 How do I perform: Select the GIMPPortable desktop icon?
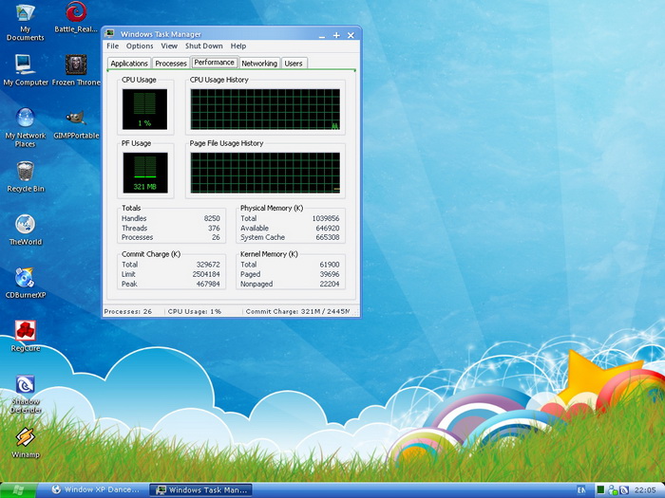[76, 124]
